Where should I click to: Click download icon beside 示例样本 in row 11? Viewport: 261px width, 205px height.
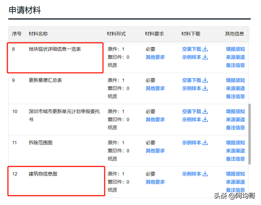point(205,143)
